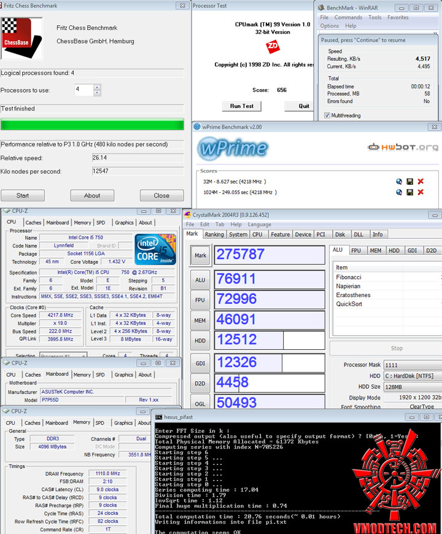
Task: Switch to Ranking tab in CrystalMark
Action: click(x=214, y=234)
